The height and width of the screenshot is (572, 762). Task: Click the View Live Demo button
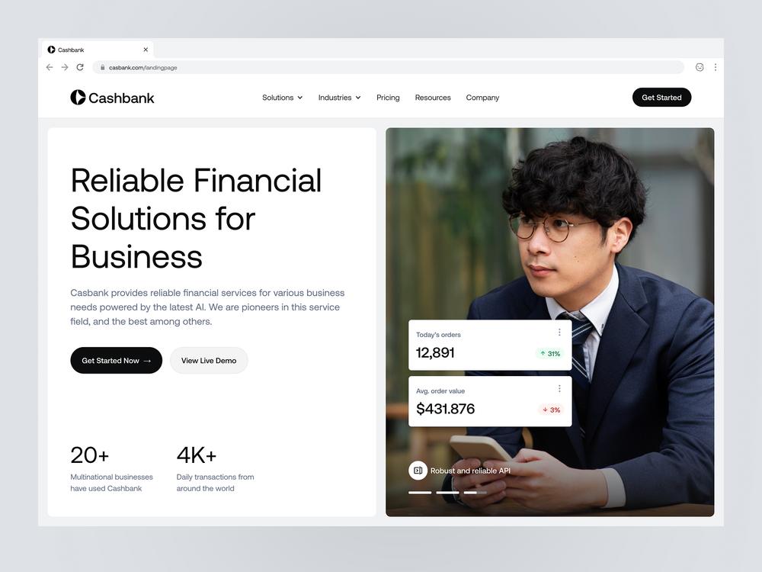click(209, 361)
